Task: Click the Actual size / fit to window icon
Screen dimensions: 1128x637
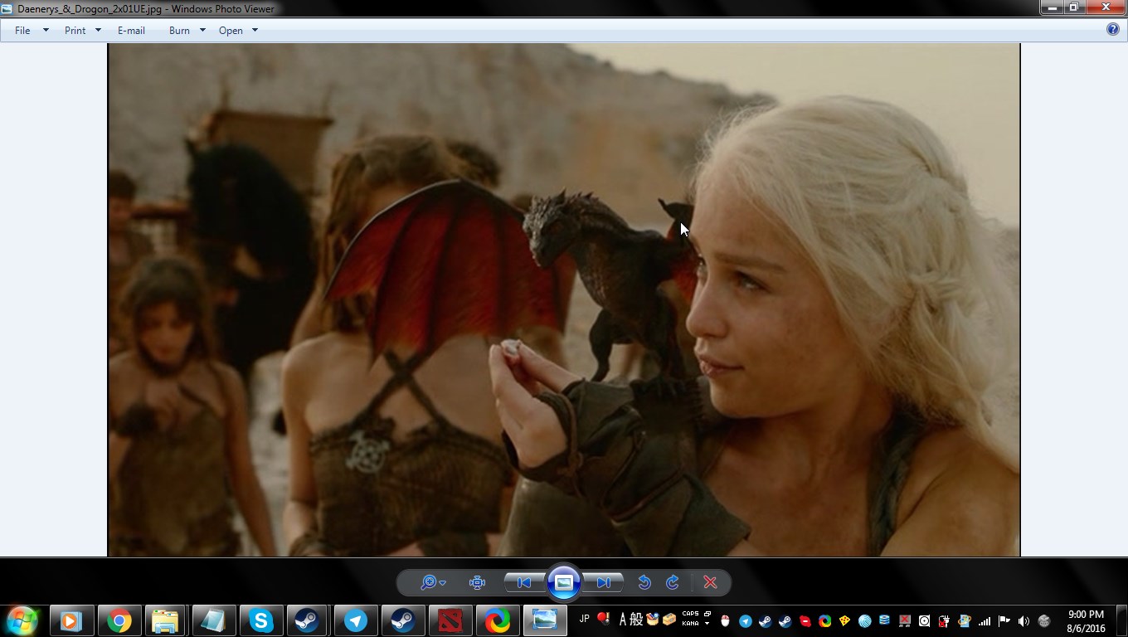Action: tap(477, 582)
